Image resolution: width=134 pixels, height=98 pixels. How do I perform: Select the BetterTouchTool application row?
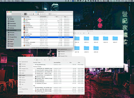coord(47,27)
